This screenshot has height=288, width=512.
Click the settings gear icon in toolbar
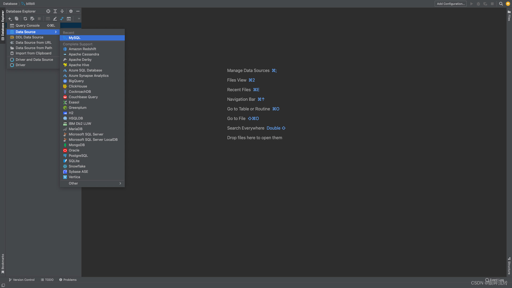tap(70, 11)
